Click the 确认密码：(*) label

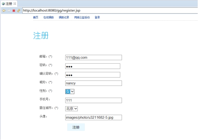pos(49,74)
